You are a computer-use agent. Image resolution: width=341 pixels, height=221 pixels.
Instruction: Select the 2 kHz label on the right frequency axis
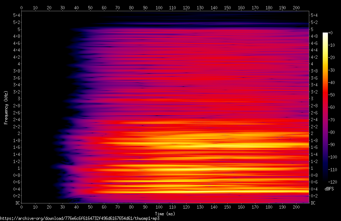[x=312, y=133]
